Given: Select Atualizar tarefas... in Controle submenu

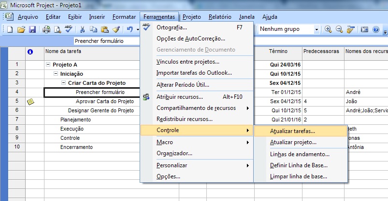Looking at the screenshot, I should (301, 131).
